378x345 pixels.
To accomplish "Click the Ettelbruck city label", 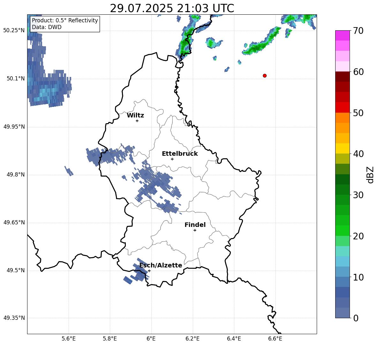I will [180, 154].
